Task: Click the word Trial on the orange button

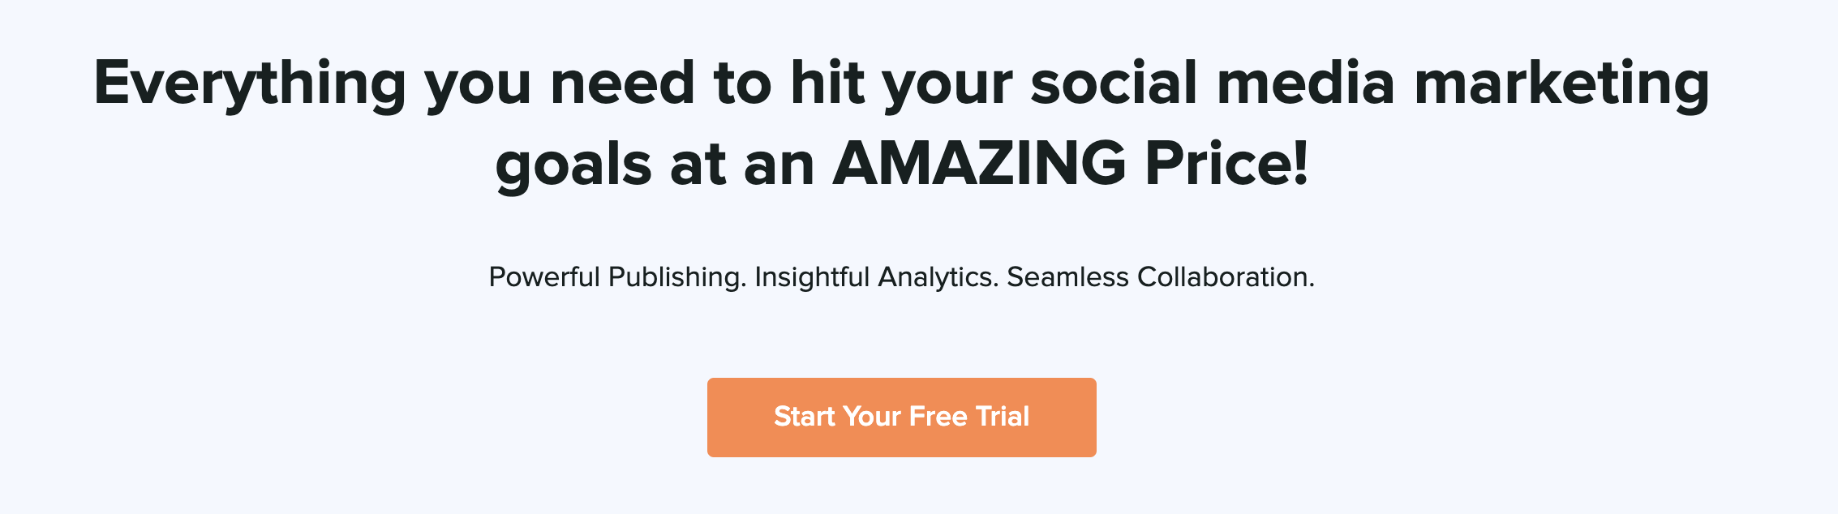Action: 1003,417
